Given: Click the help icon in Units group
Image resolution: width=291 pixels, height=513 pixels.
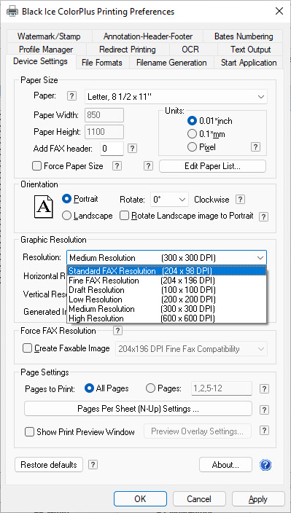Looking at the screenshot, I should coord(255,147).
